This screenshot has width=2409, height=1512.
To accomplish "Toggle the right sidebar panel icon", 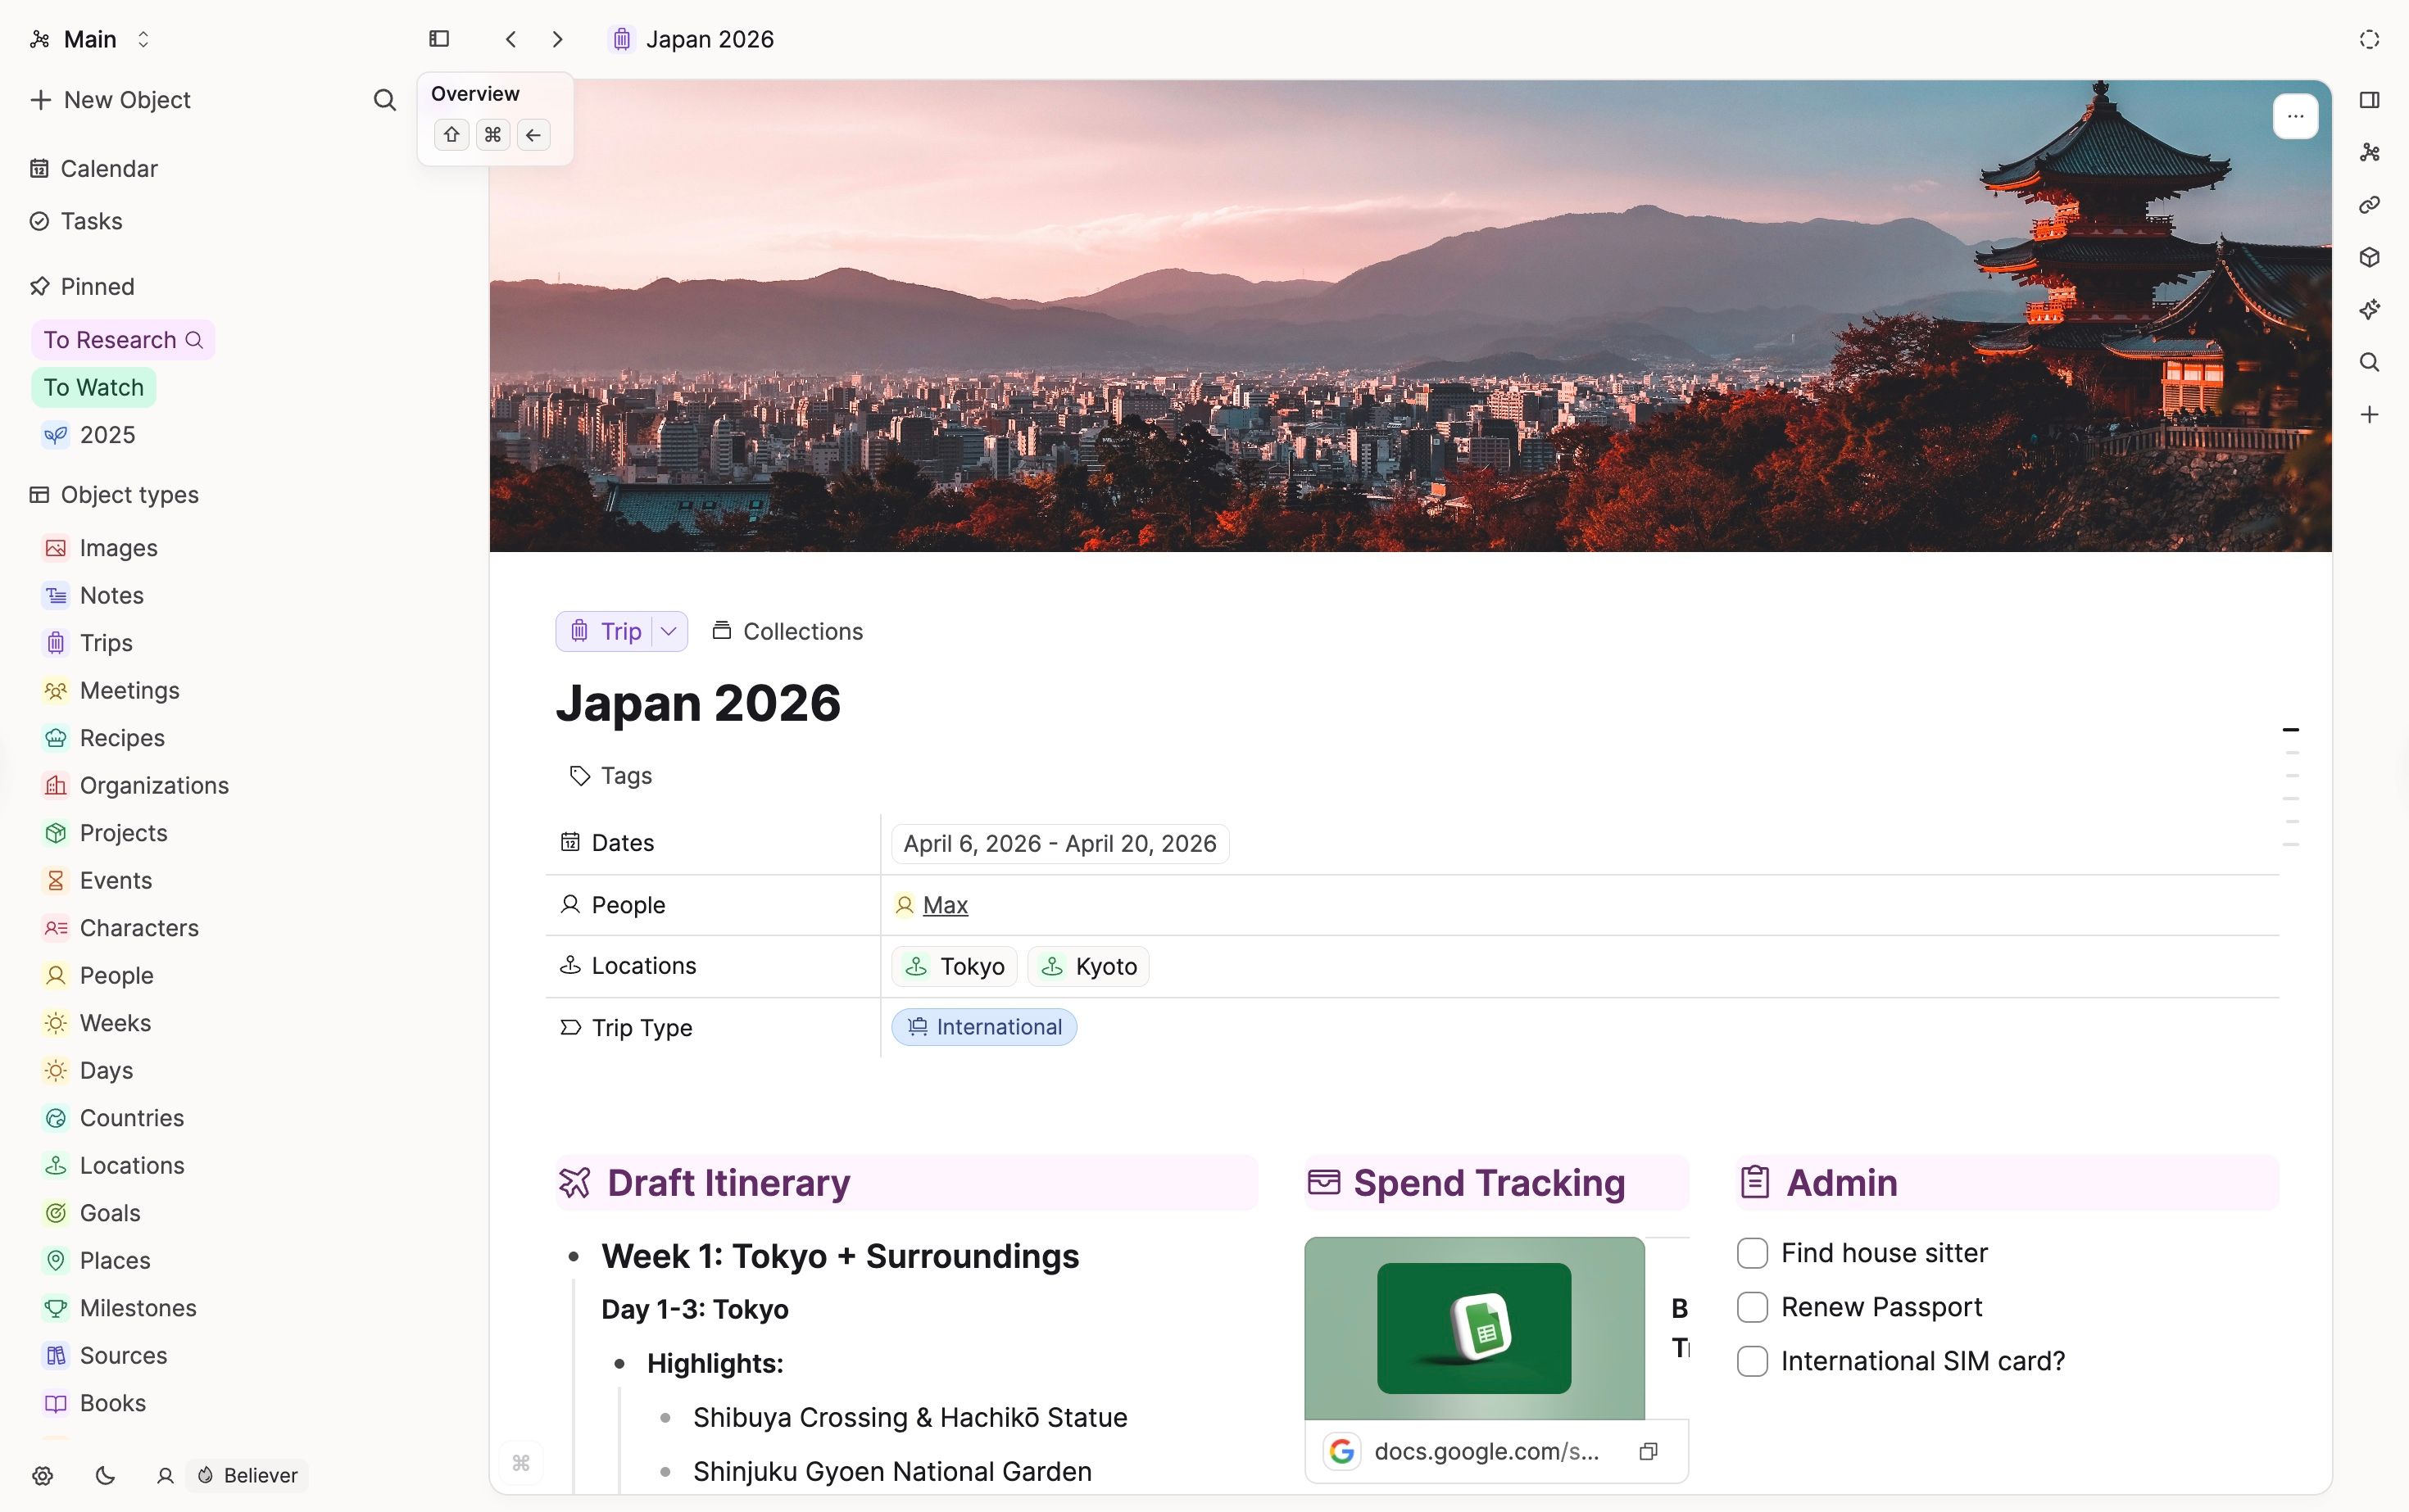I will point(2369,100).
